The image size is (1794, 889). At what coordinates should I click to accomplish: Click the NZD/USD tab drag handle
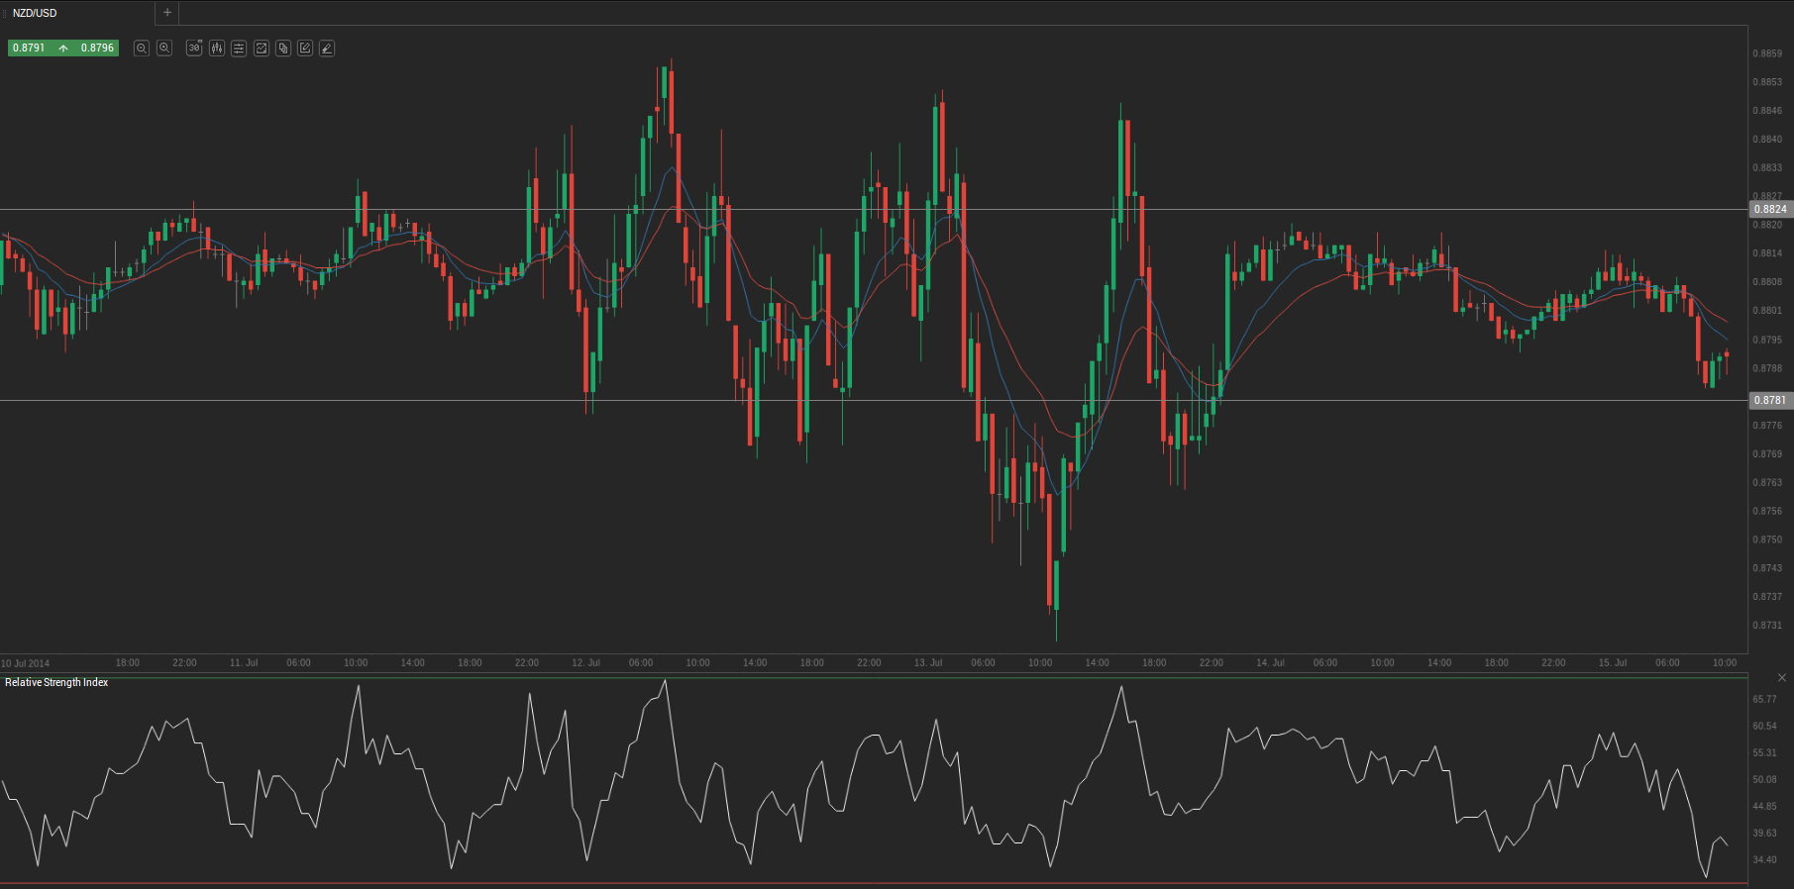(5, 13)
